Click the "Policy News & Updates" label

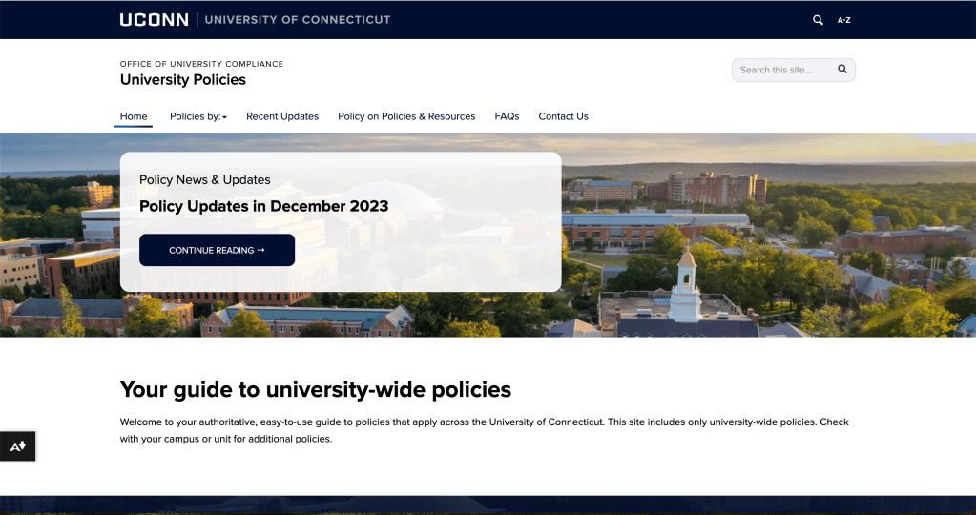(x=204, y=179)
